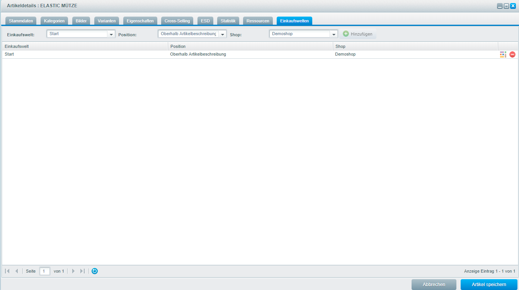The image size is (519, 290).
Task: Click the page number input field
Action: pyautogui.click(x=45, y=271)
